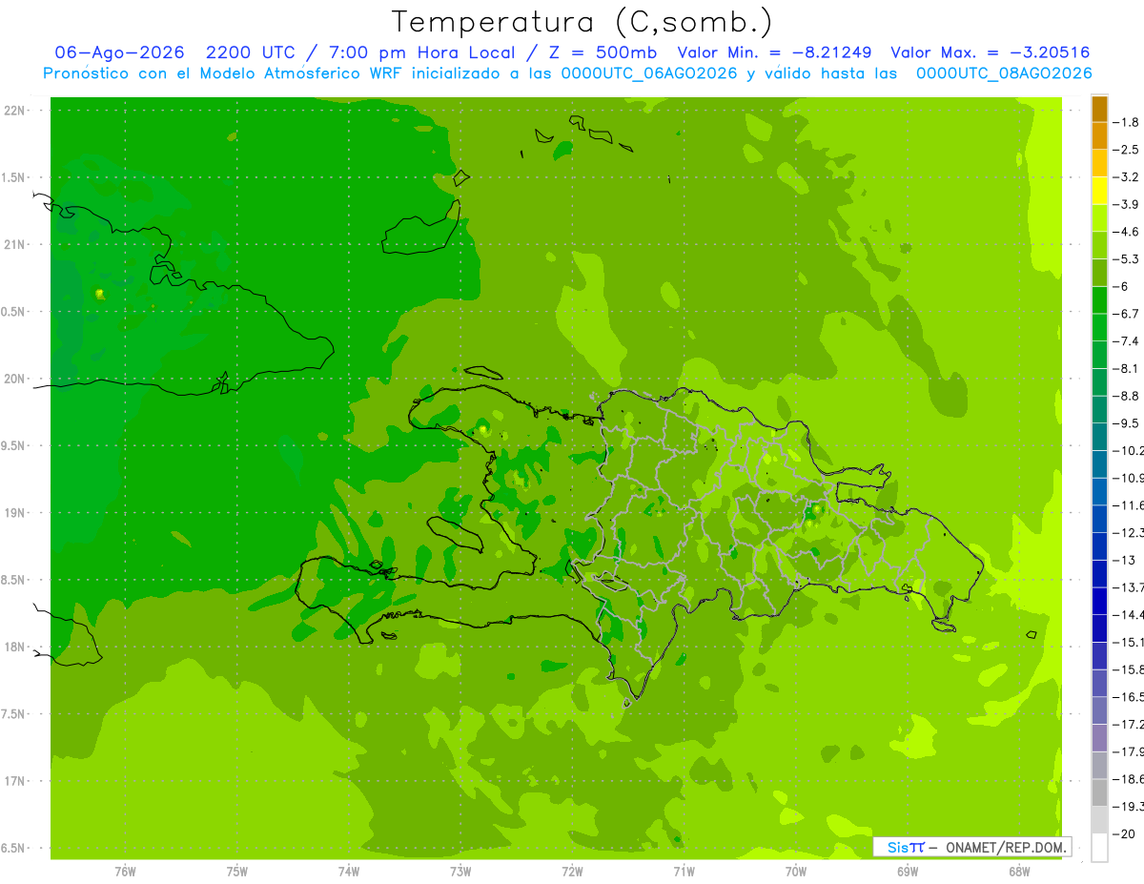Click the '69W' longitude label
Viewport: 1144px width, 884px height.
pyautogui.click(x=907, y=871)
